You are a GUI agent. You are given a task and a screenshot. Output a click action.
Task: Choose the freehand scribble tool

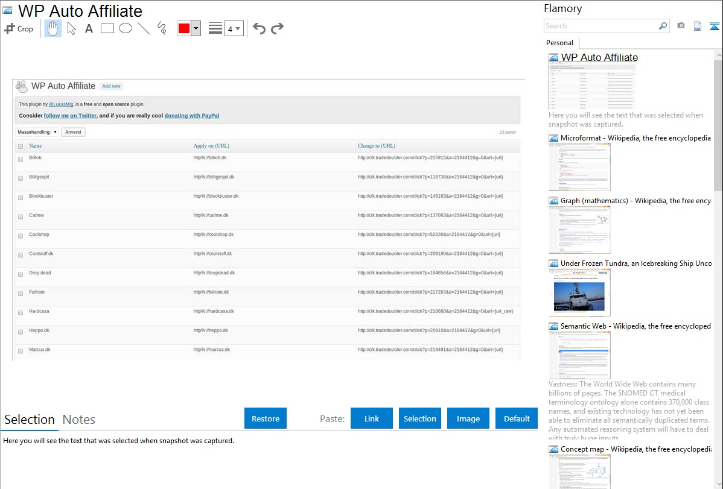tap(161, 28)
